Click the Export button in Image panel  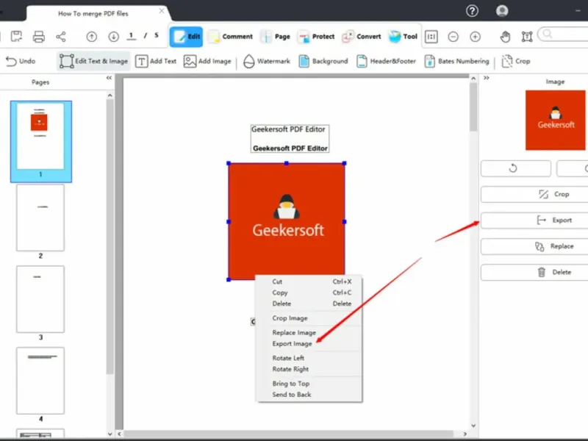tap(535, 220)
